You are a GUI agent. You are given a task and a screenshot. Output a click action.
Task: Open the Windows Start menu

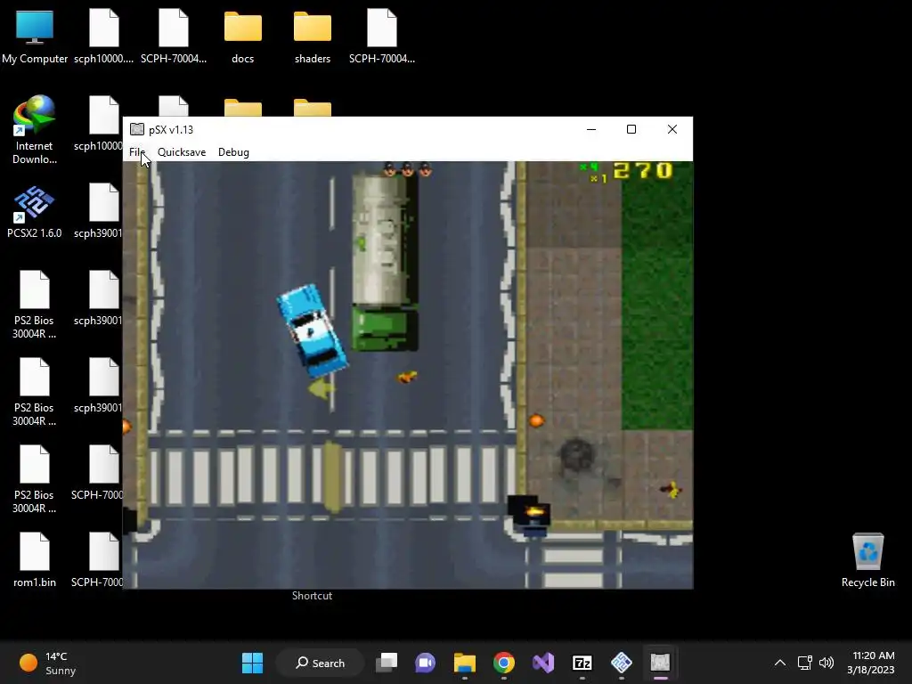pyautogui.click(x=252, y=663)
